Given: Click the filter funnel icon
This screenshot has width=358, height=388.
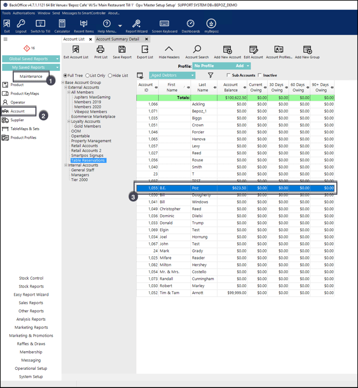Looking at the screenshot, I should pyautogui.click(x=211, y=76).
